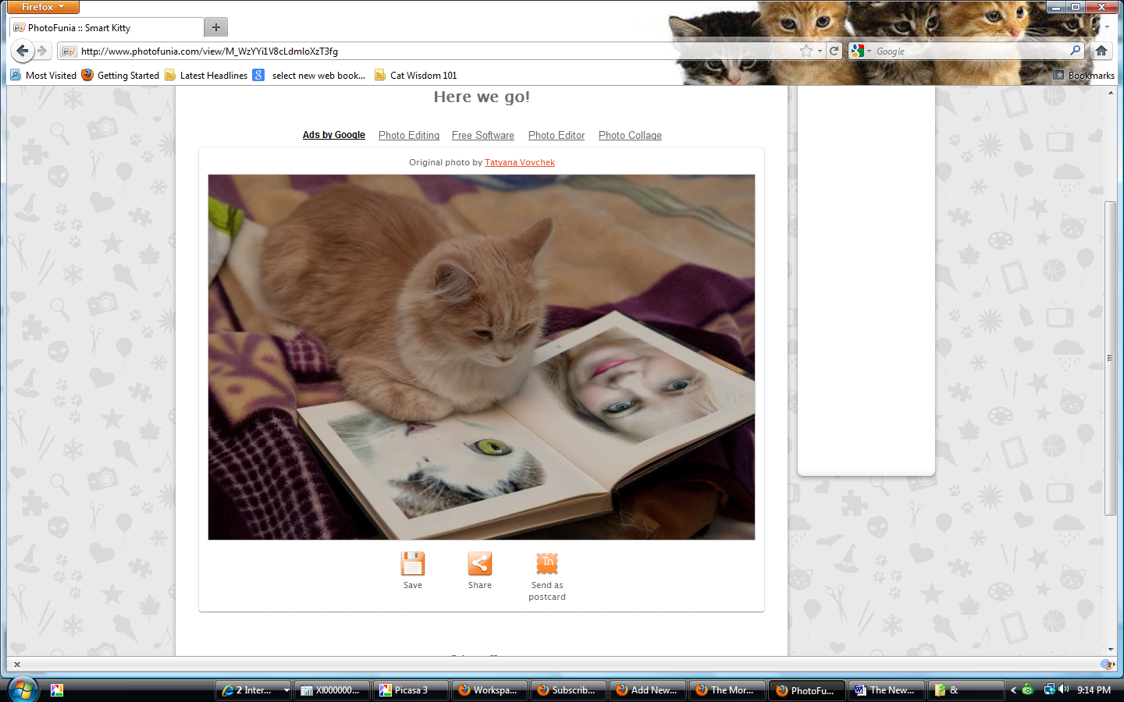This screenshot has width=1124, height=702.
Task: Open the Photo Collage ad link
Action: (x=630, y=135)
